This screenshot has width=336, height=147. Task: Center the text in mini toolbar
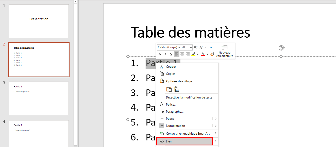coord(182,54)
